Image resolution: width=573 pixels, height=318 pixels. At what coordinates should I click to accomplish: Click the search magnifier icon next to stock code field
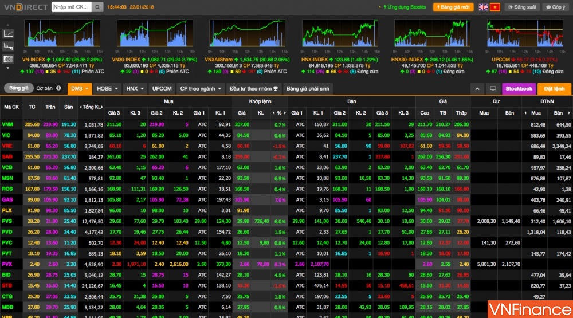coord(98,7)
